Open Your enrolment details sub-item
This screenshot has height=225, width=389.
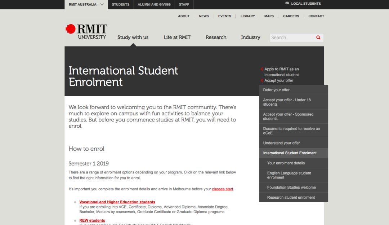(x=294, y=163)
